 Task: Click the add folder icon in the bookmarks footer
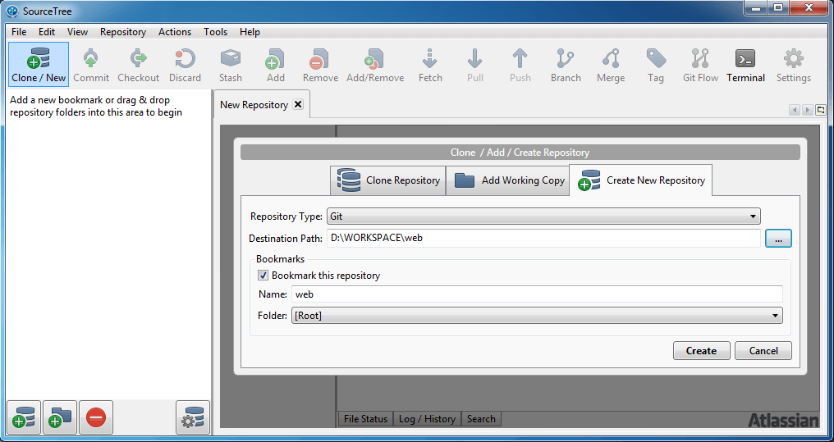pyautogui.click(x=60, y=417)
